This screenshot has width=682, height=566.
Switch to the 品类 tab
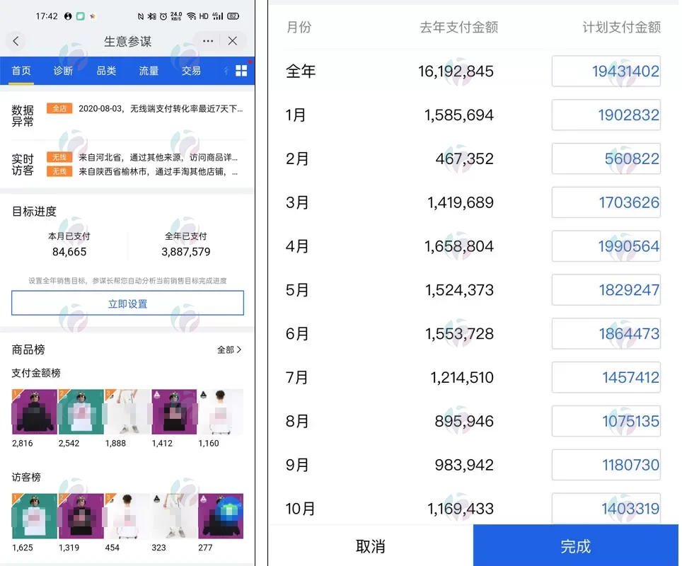[x=106, y=71]
